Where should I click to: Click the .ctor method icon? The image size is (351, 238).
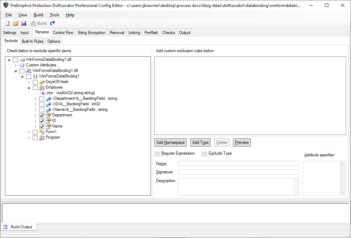coord(42,93)
